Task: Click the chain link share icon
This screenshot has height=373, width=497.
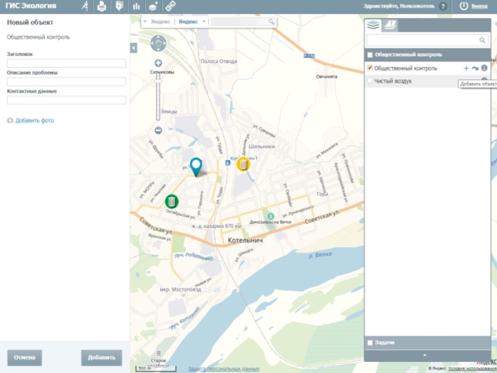Action: [170, 6]
